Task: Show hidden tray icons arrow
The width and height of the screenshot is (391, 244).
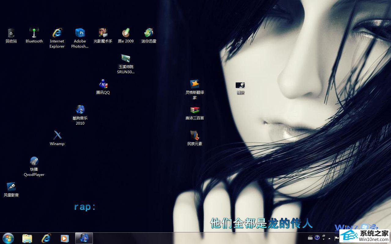Action: (x=330, y=238)
